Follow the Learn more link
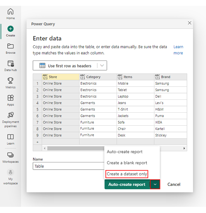Screen dimensions: 206x213 [178, 50]
